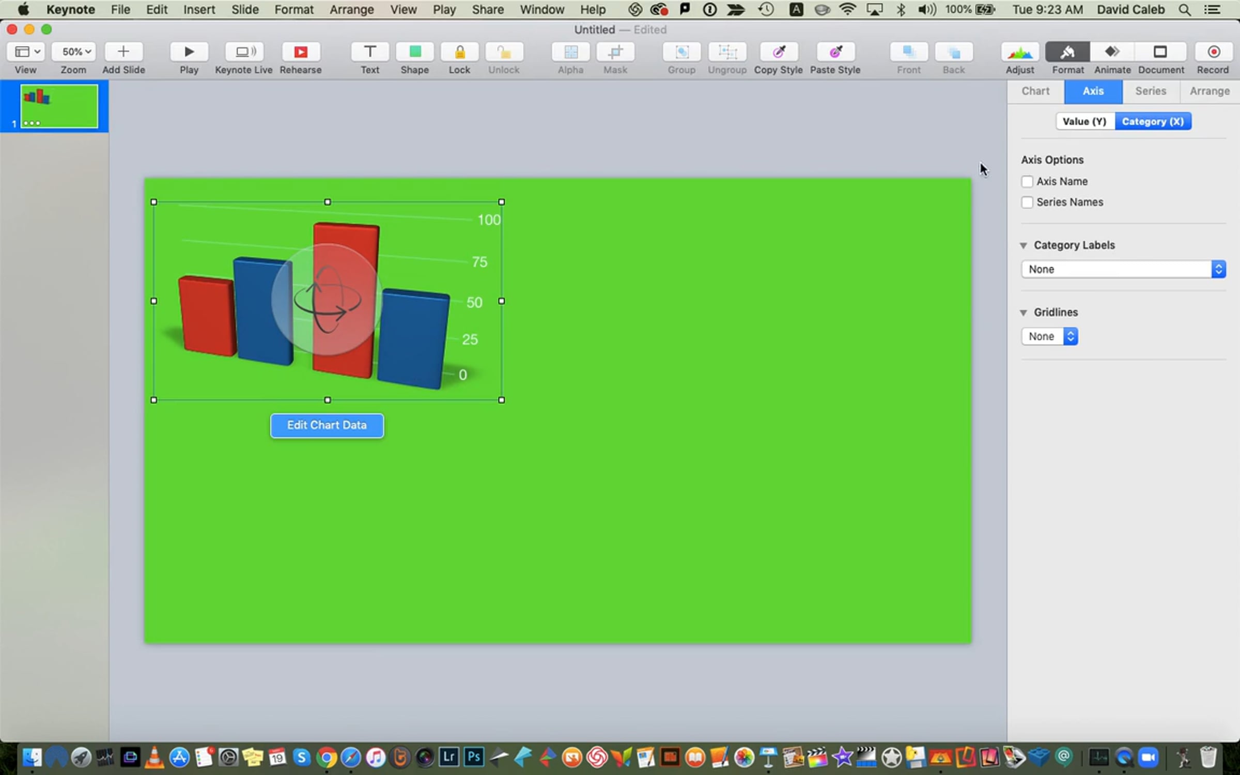Click the Copy Style icon
The width and height of the screenshot is (1240, 775).
click(778, 52)
